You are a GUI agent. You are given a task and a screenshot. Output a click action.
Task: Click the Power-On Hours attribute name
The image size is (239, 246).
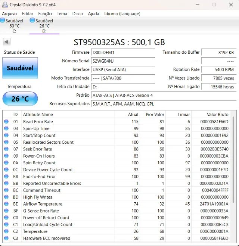pos(39,156)
